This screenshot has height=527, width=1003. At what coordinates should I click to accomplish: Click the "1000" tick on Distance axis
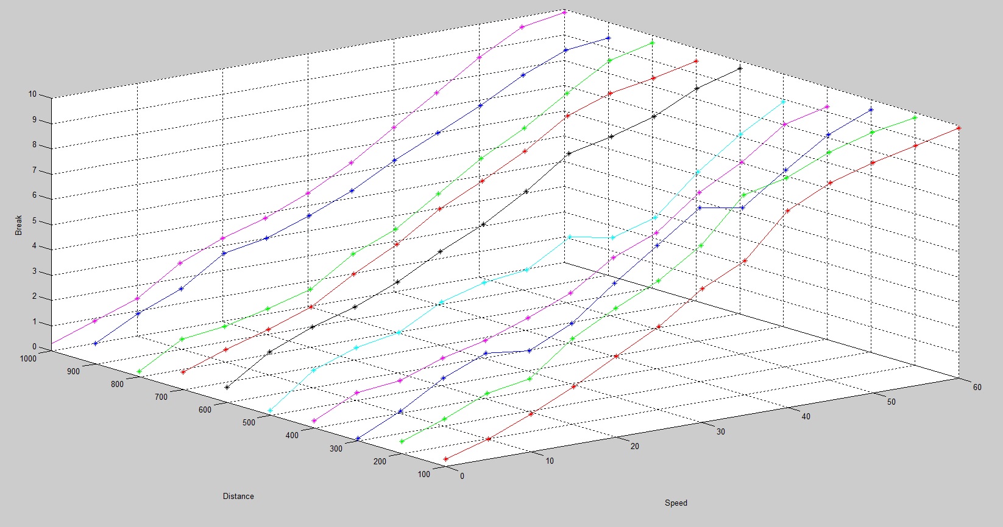[28, 359]
